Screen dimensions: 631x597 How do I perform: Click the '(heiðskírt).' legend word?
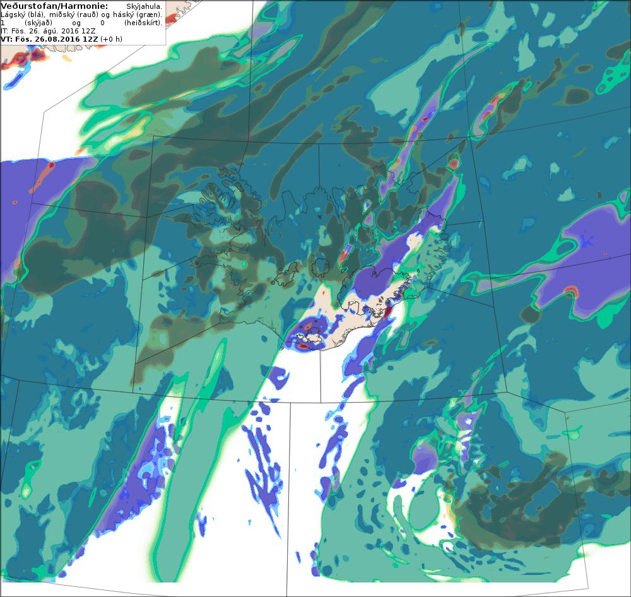(143, 23)
